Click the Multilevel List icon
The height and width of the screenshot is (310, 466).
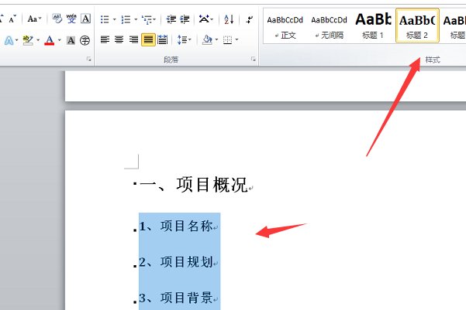pyautogui.click(x=147, y=19)
